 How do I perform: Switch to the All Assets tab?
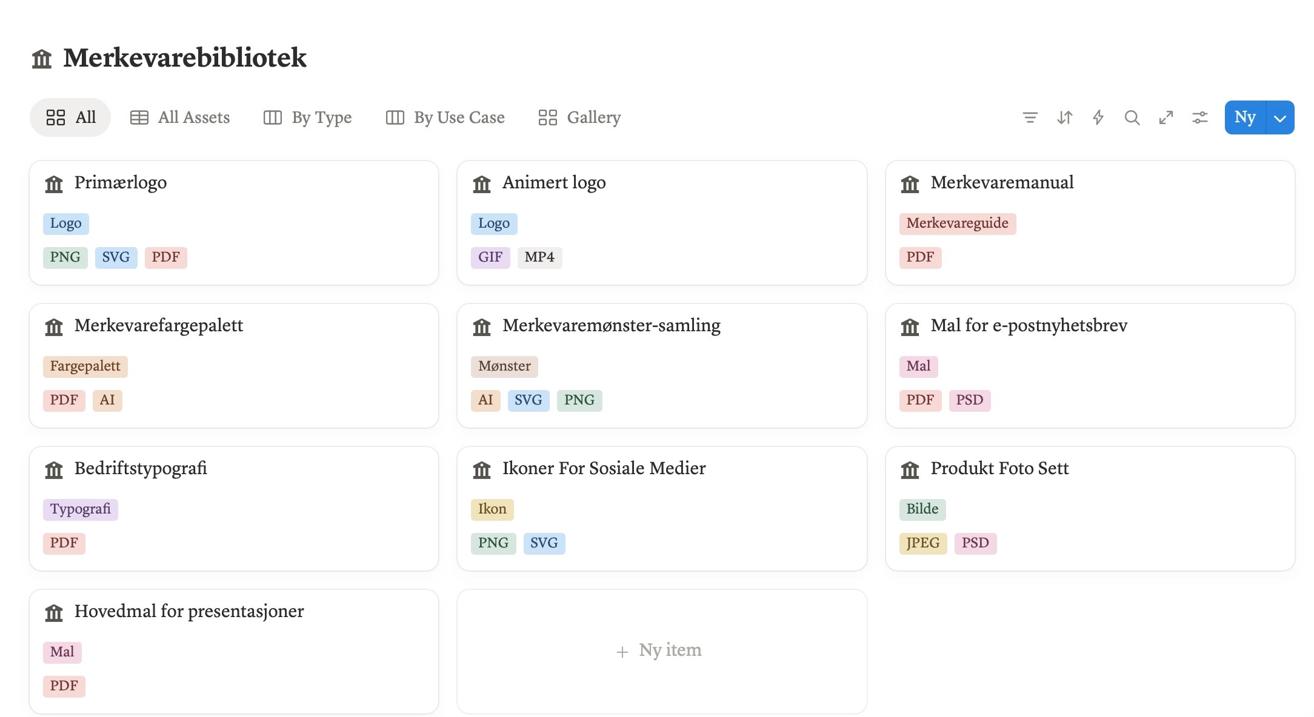[180, 117]
